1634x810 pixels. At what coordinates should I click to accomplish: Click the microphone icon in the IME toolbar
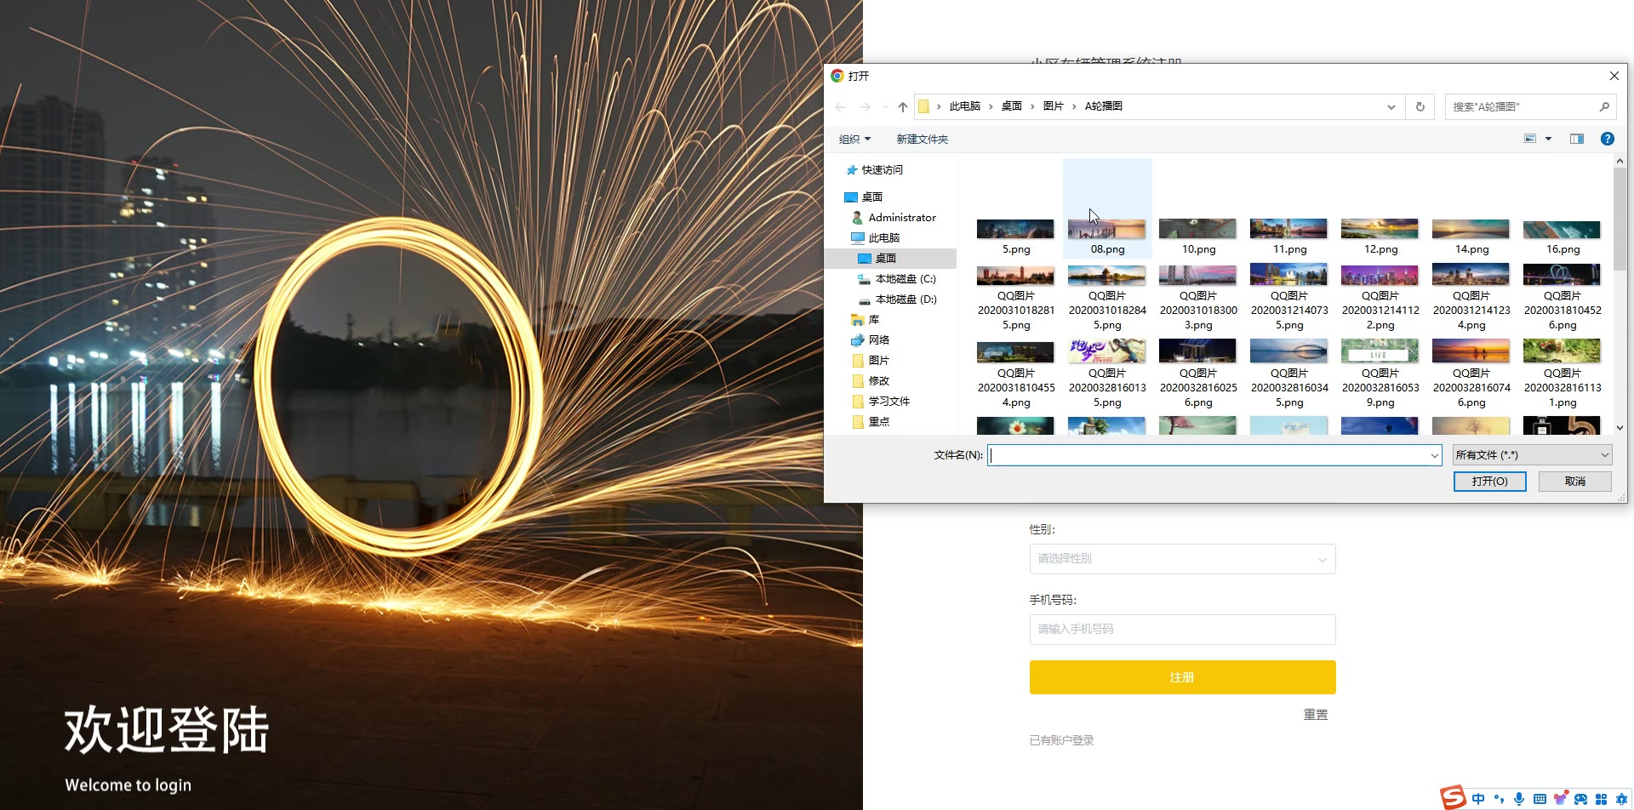pyautogui.click(x=1519, y=799)
